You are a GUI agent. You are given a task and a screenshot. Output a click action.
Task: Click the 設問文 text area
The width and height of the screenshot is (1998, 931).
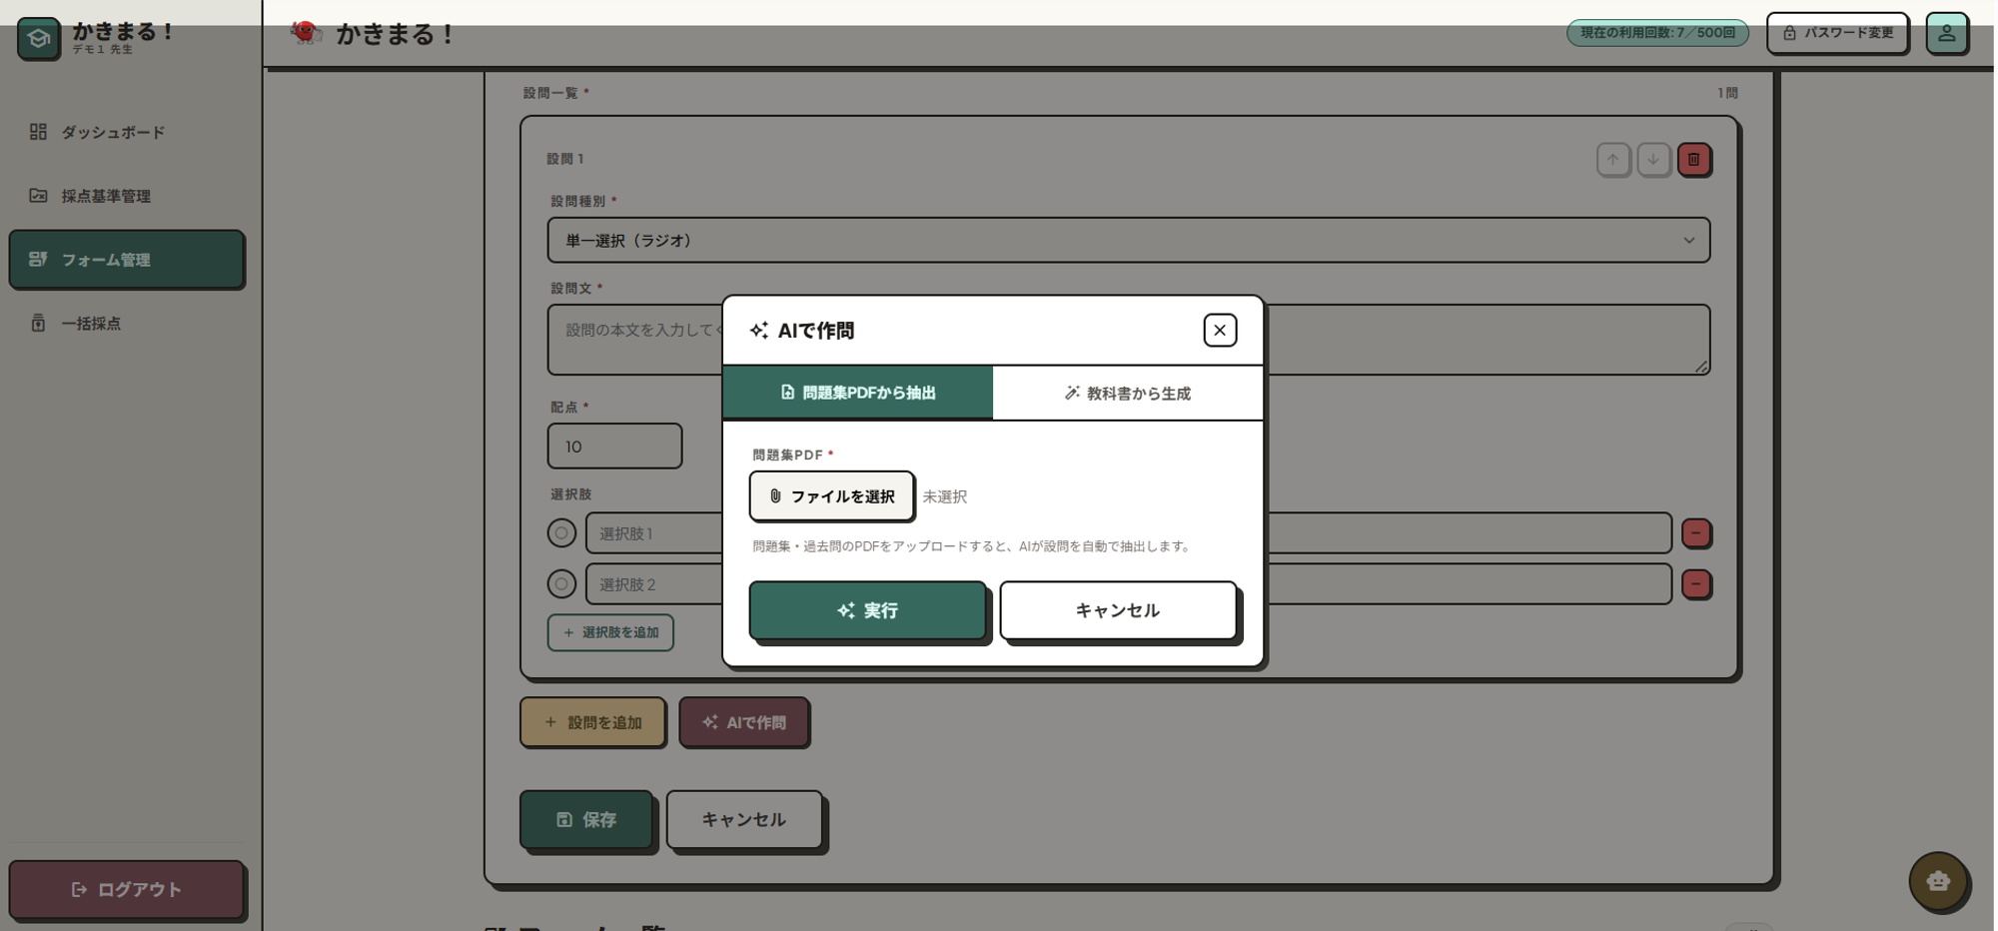click(1129, 340)
